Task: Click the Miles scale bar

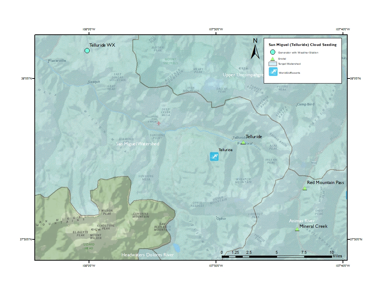Action: (277, 256)
